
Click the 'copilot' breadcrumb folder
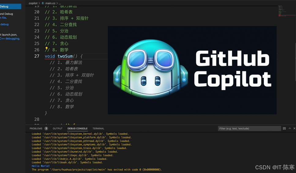point(33,3)
